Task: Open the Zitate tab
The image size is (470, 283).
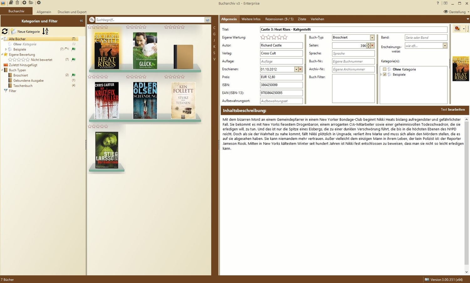Action: tap(302, 19)
